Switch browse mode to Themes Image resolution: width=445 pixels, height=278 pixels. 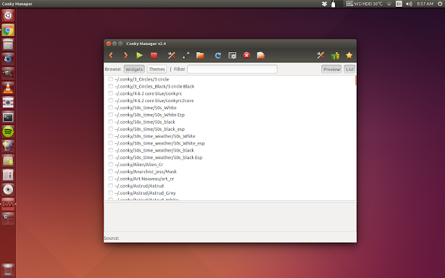(156, 69)
